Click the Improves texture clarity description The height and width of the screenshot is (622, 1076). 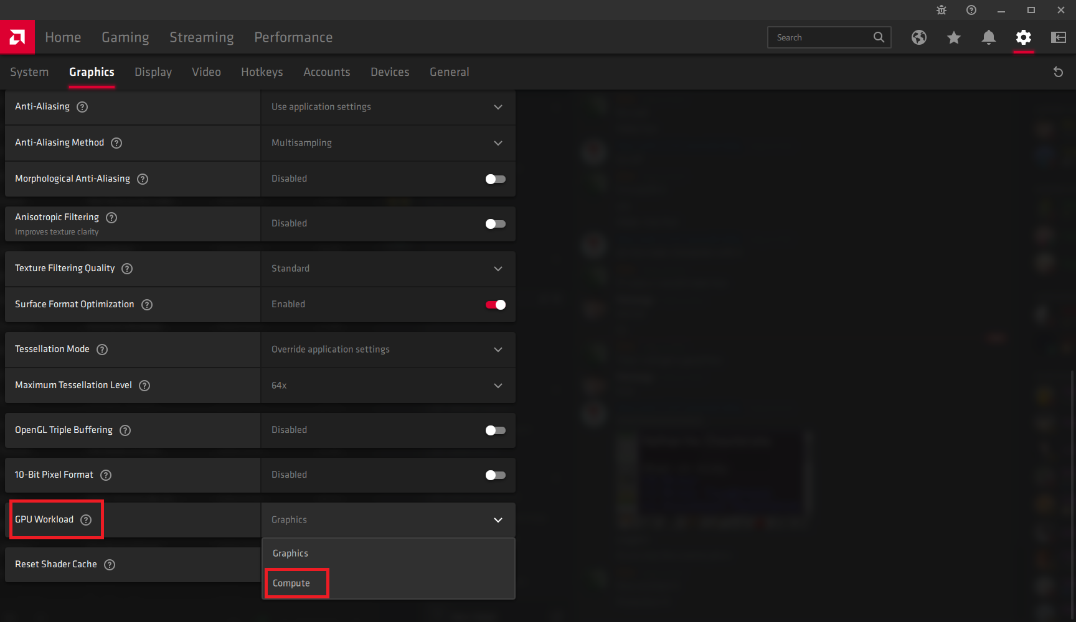coord(57,232)
